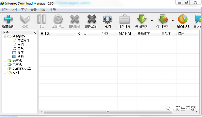202x117 pixels.
Task: Click the 站点抓取方案 IE folder icon
Action: pyautogui.click(x=10, y=69)
